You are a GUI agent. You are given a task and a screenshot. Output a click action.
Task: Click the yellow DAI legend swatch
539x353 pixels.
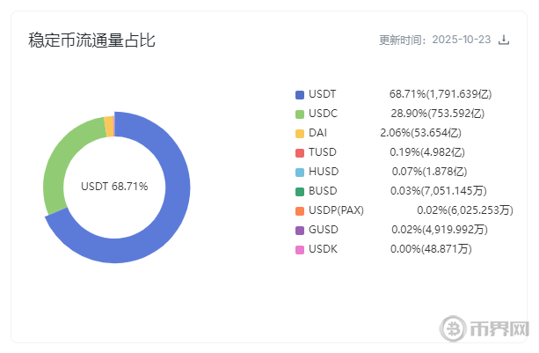click(x=300, y=133)
